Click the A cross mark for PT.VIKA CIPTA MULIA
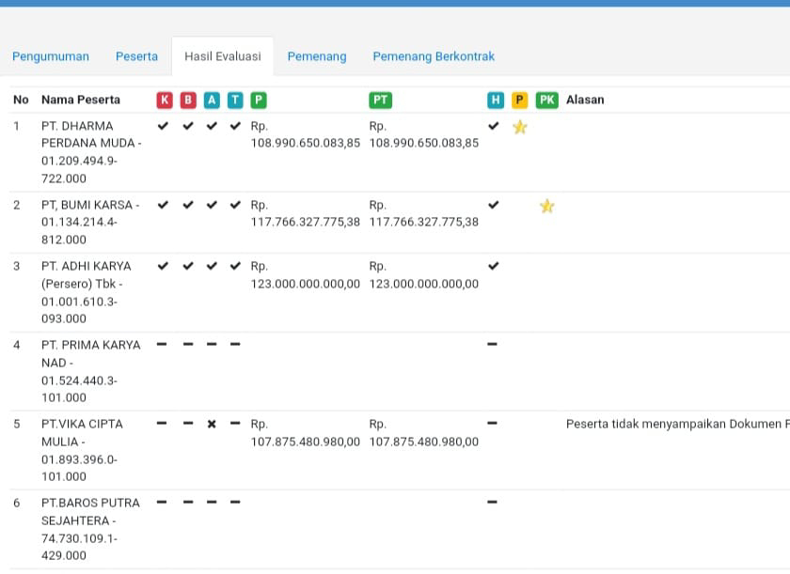 coord(212,424)
